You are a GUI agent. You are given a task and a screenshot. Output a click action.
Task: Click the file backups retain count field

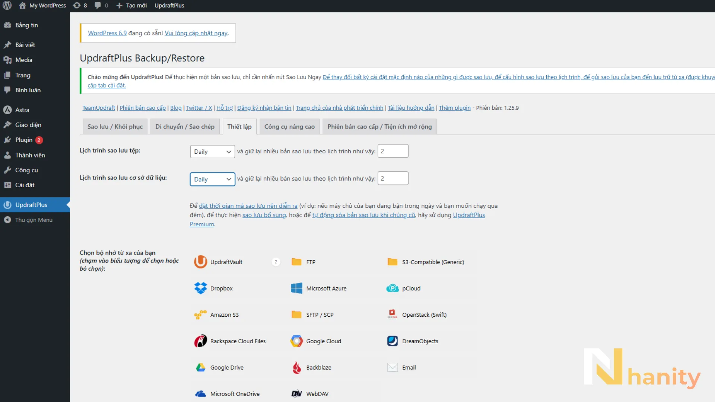(x=393, y=151)
